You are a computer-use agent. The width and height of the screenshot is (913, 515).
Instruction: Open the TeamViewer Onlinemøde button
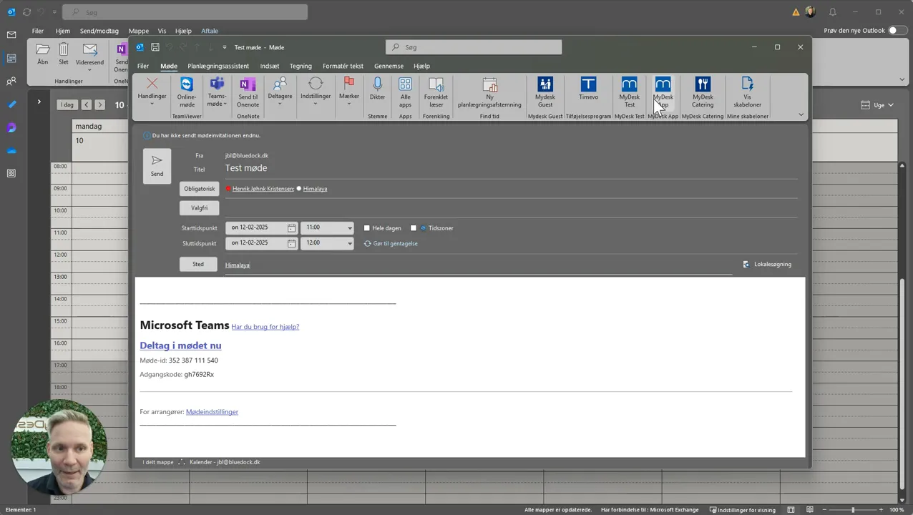click(x=187, y=92)
